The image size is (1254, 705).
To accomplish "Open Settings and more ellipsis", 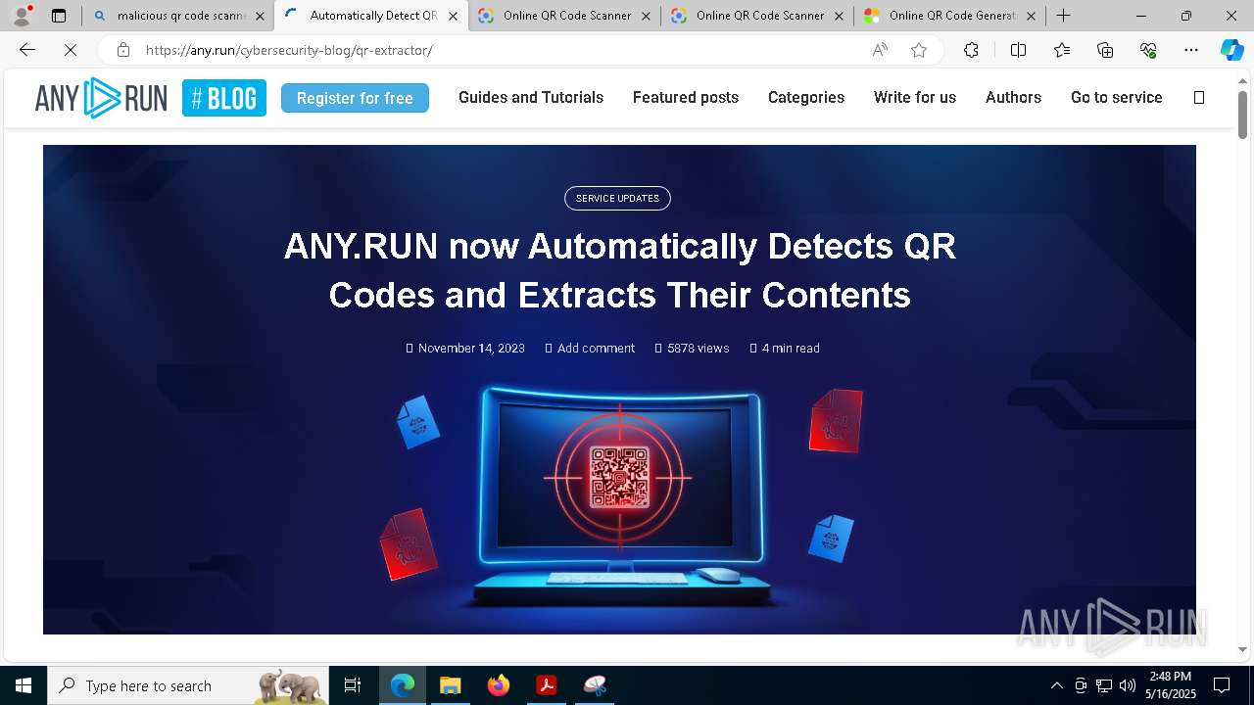I will pyautogui.click(x=1191, y=50).
